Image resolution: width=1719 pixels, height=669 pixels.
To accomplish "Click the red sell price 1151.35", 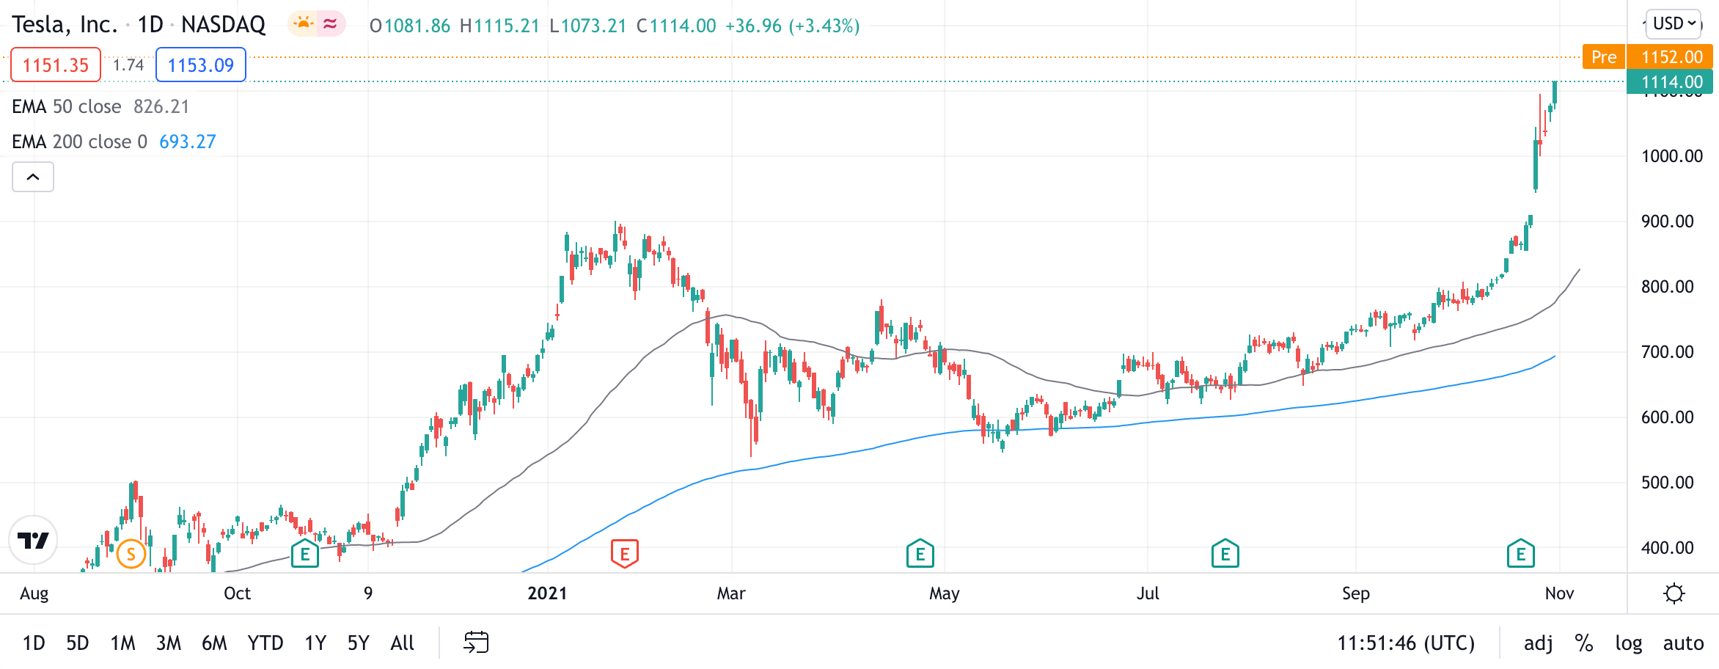I will click(56, 65).
